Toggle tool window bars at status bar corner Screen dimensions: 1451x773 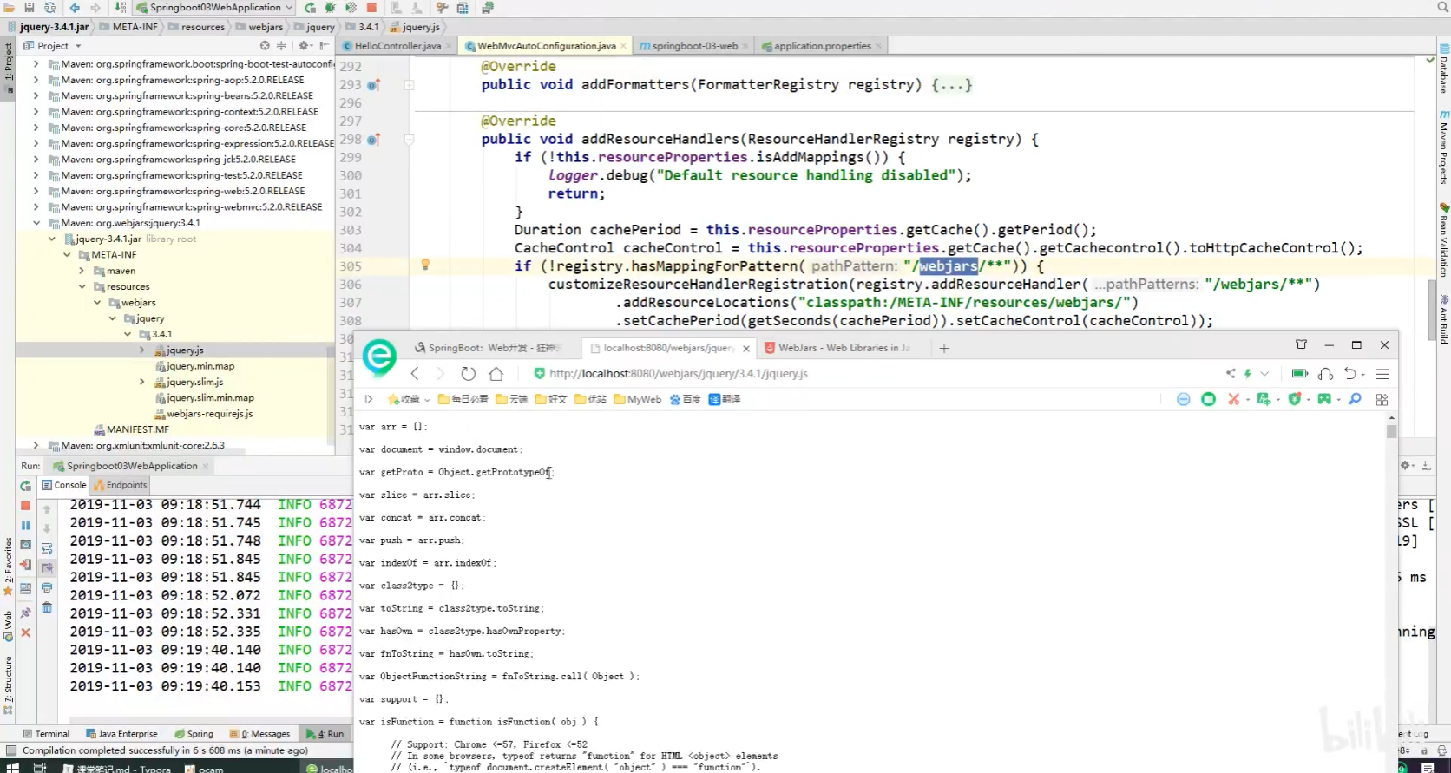(10, 750)
